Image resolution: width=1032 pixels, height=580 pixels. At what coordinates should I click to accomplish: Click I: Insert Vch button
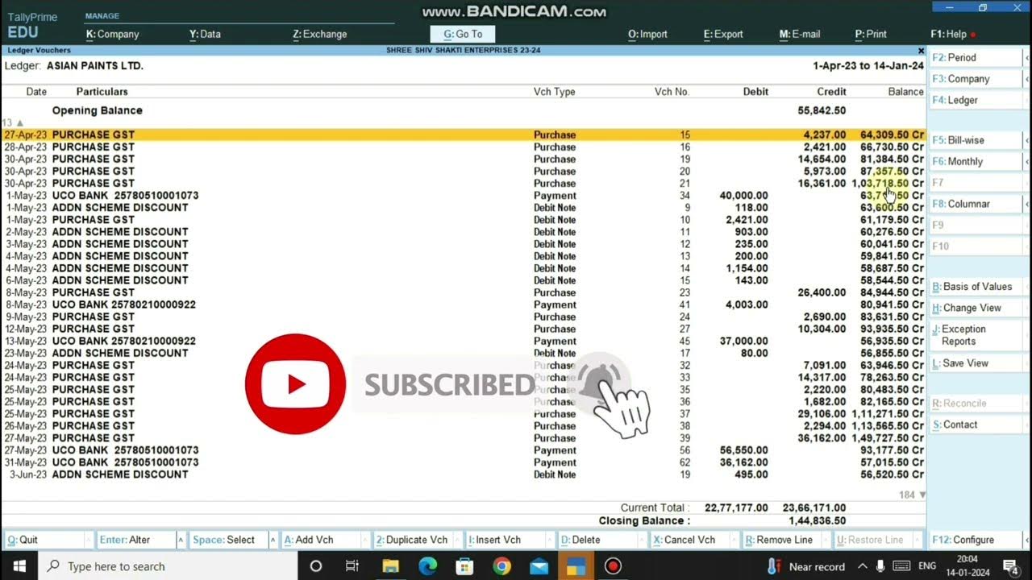pyautogui.click(x=505, y=540)
